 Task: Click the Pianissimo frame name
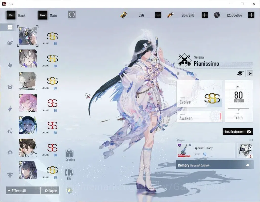coord(207,64)
